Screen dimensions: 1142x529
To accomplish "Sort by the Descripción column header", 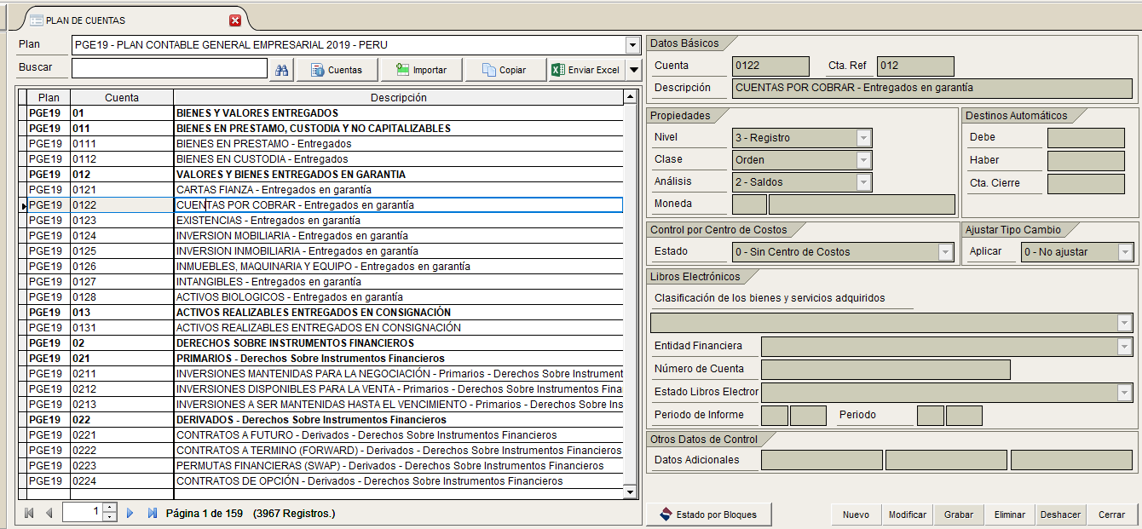I will [x=399, y=97].
